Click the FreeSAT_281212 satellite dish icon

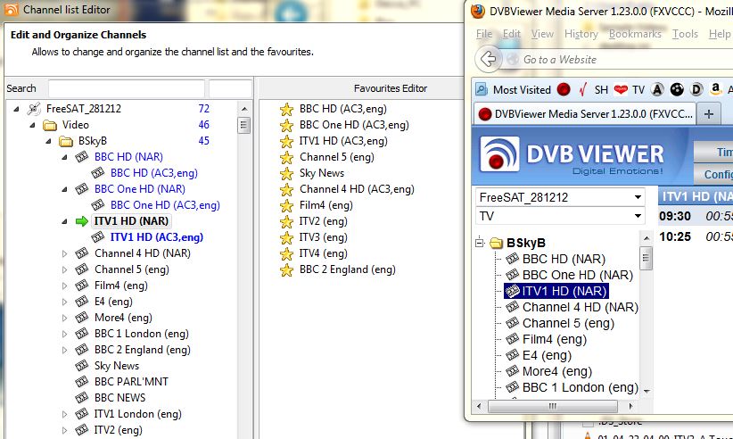(34, 109)
